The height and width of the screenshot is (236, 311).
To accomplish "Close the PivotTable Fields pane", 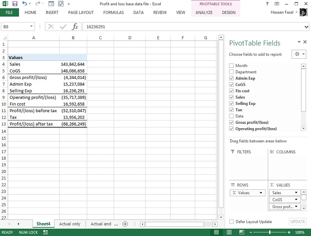I will 305,42.
